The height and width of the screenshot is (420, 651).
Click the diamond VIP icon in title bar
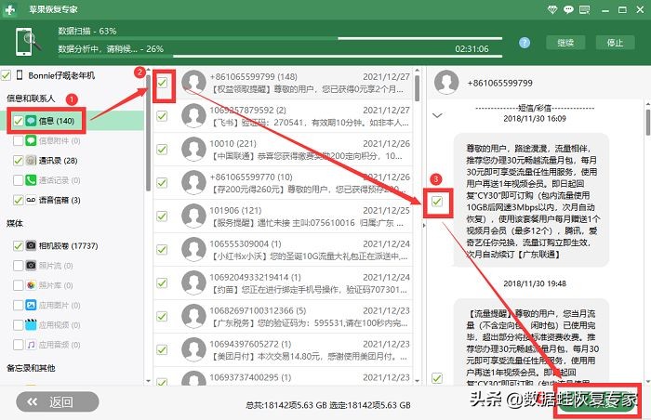[x=552, y=9]
